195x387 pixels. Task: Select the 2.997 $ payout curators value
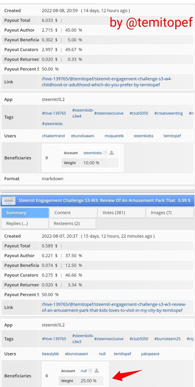tap(49, 50)
